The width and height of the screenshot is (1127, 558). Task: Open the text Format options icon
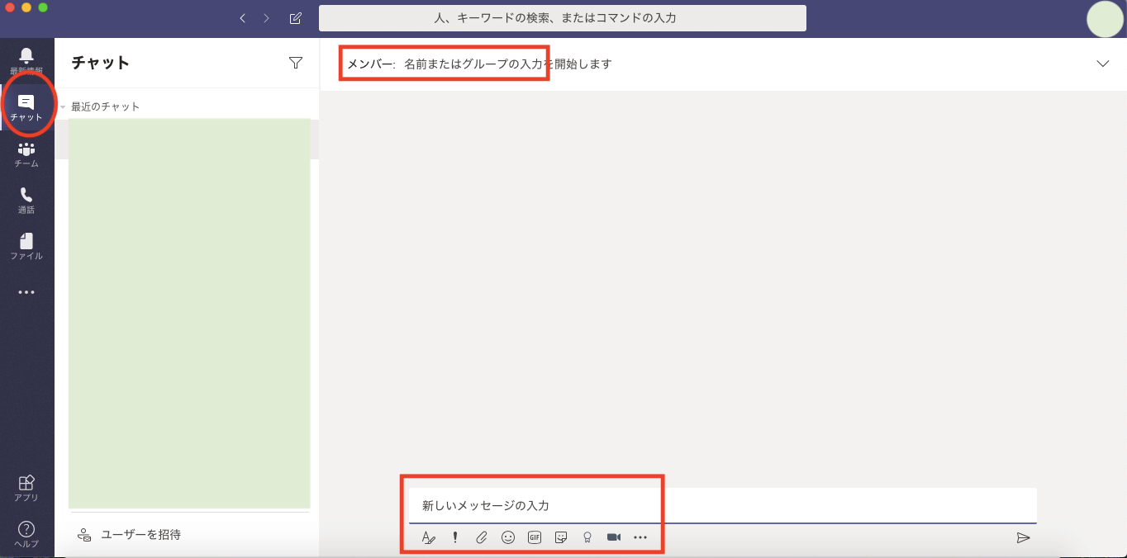428,537
